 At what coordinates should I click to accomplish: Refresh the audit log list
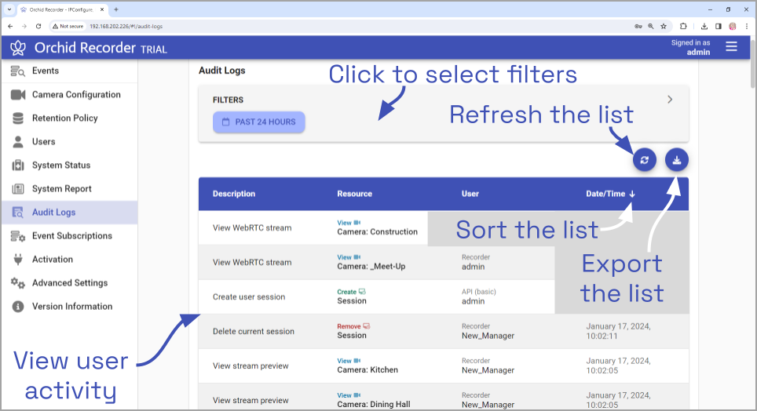point(645,160)
